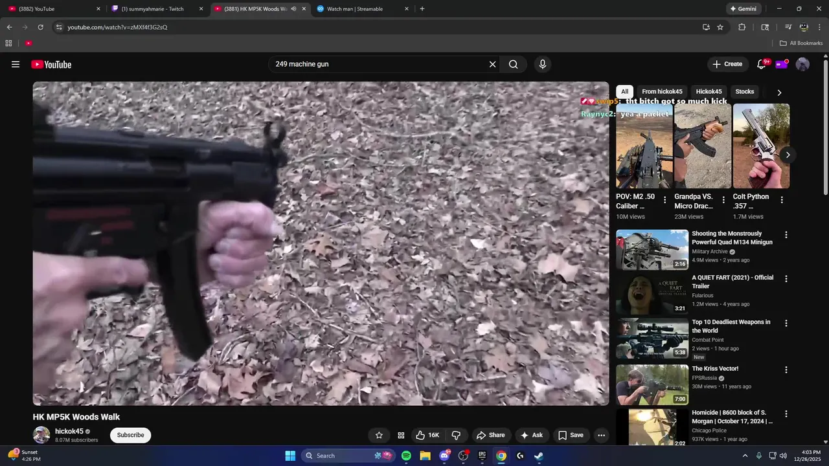The image size is (829, 466).
Task: Click the star icon beside like button
Action: coord(380,435)
